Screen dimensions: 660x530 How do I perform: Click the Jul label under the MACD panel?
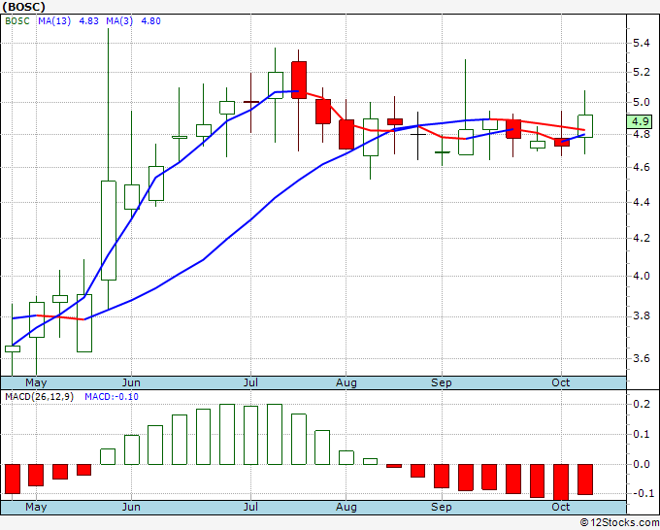click(x=250, y=507)
